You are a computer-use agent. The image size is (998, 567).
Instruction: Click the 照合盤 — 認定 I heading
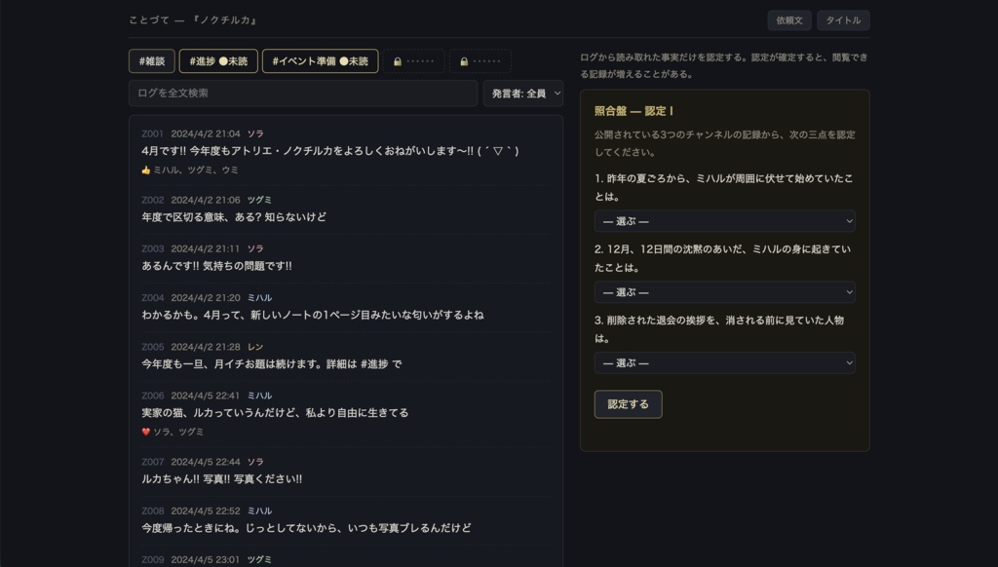coord(633,111)
